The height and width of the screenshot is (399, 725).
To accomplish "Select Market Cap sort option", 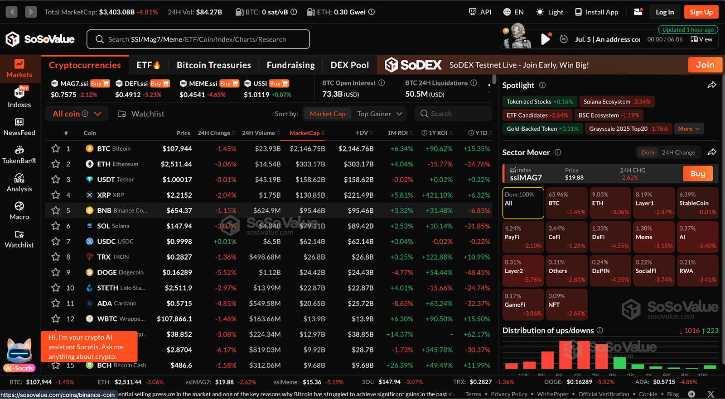I will pos(328,114).
